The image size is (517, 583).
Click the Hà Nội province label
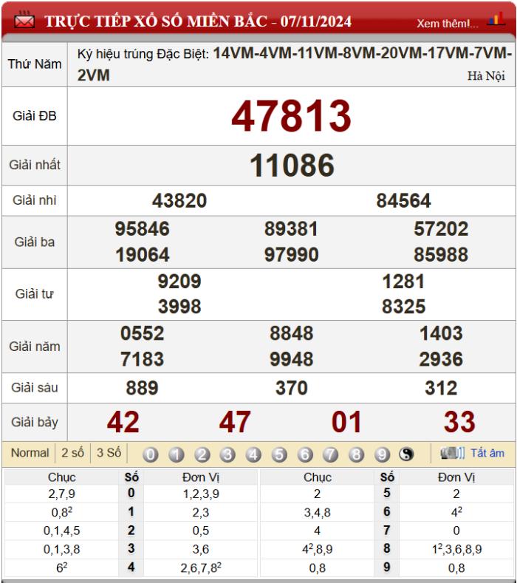[486, 76]
